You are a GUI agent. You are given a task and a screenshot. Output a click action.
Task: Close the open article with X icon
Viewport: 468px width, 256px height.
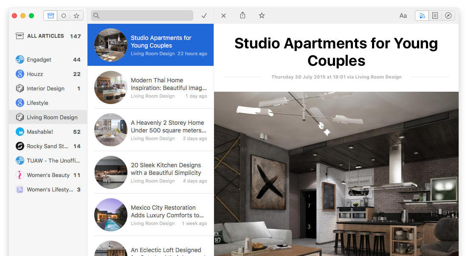(x=223, y=16)
